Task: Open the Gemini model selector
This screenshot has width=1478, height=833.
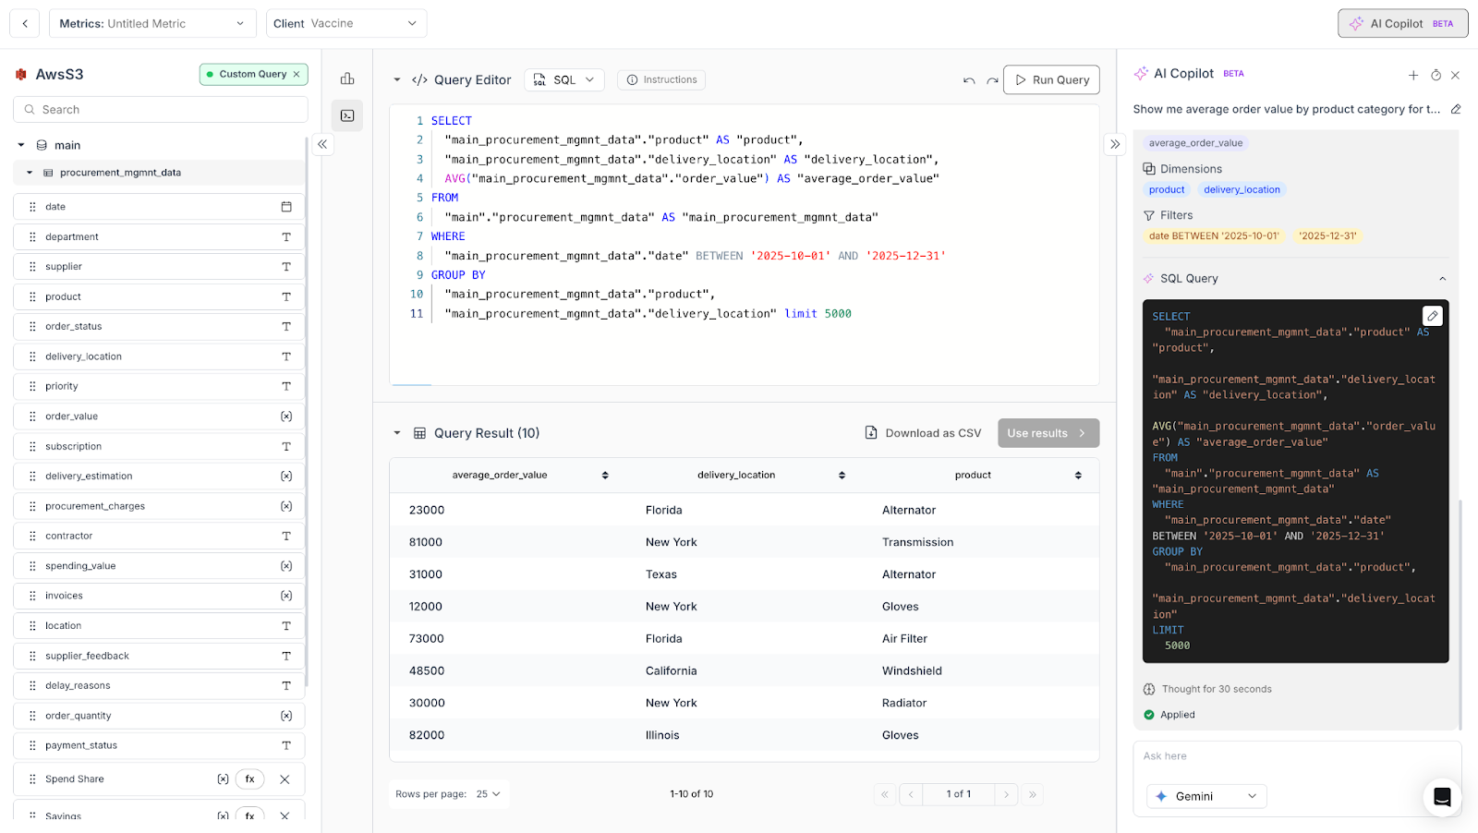Action: (x=1206, y=796)
